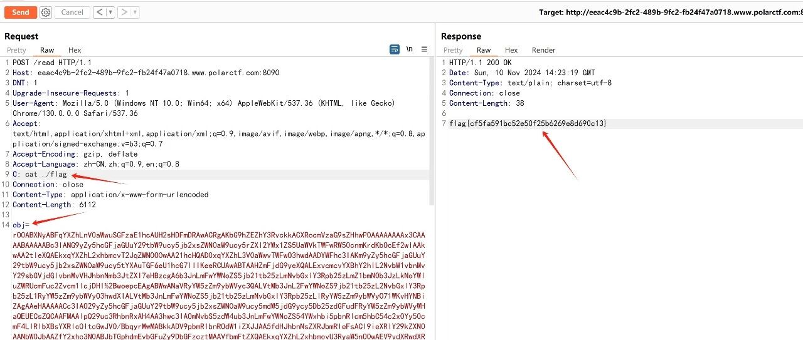The width and height of the screenshot is (803, 340).
Task: Open the Response Hex tab
Action: 511,50
